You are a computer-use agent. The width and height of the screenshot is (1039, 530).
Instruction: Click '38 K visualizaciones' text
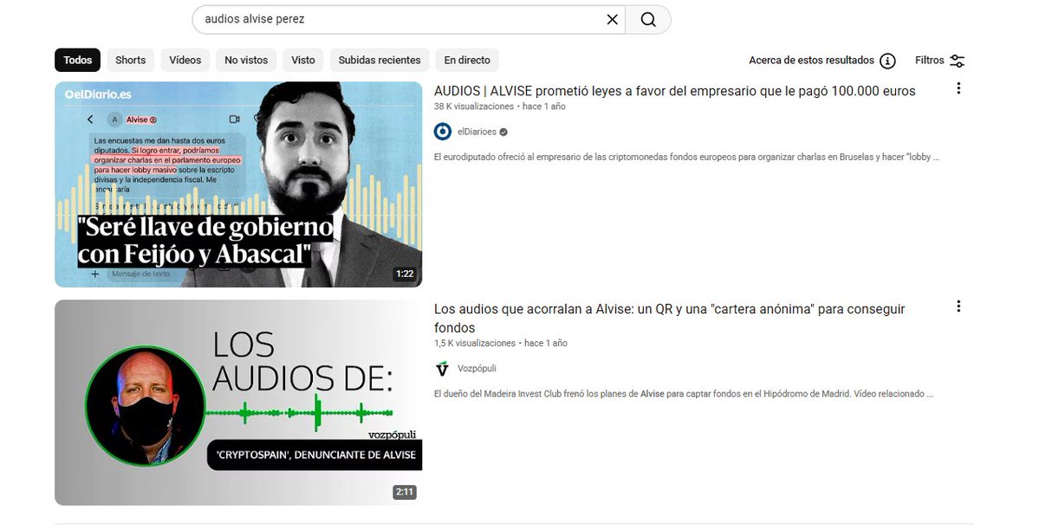point(474,106)
